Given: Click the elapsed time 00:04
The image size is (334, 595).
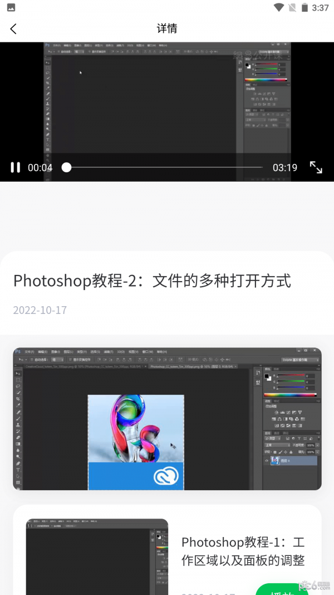Looking at the screenshot, I should point(40,167).
